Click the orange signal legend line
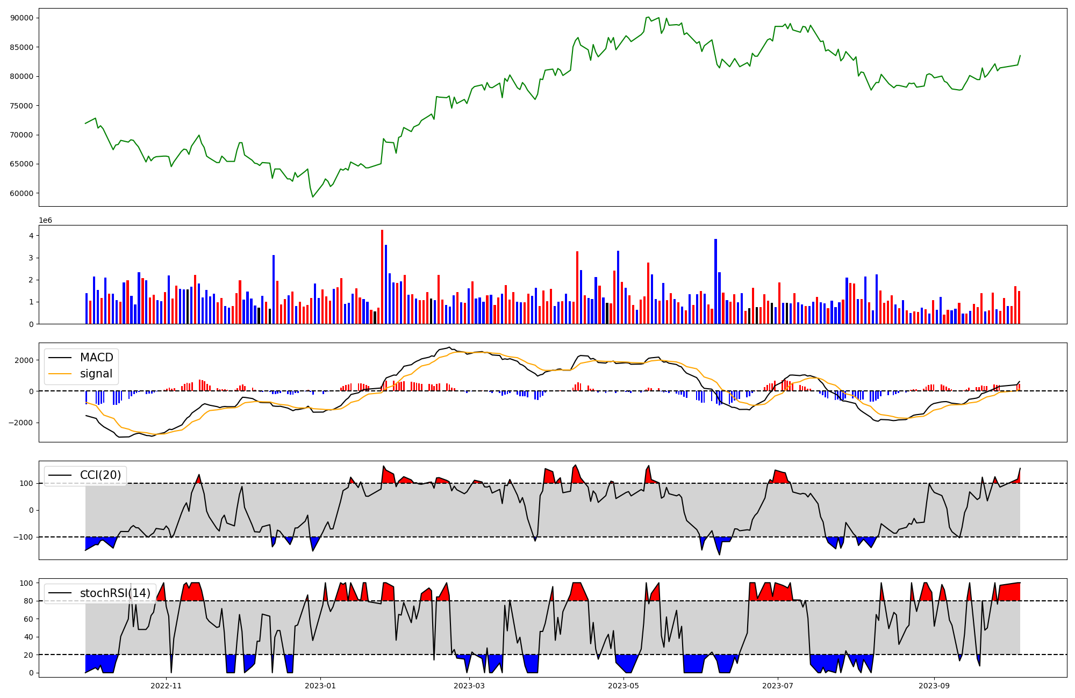The width and height of the screenshot is (1075, 698). point(59,374)
